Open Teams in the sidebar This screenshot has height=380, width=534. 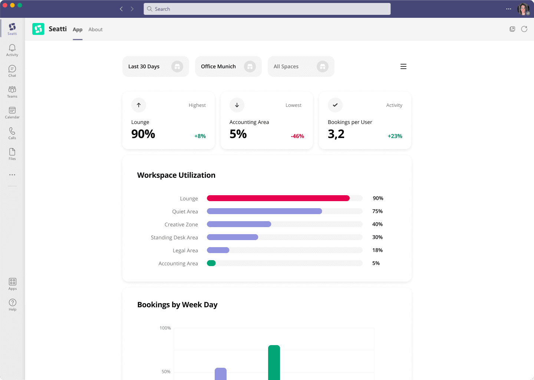click(12, 92)
